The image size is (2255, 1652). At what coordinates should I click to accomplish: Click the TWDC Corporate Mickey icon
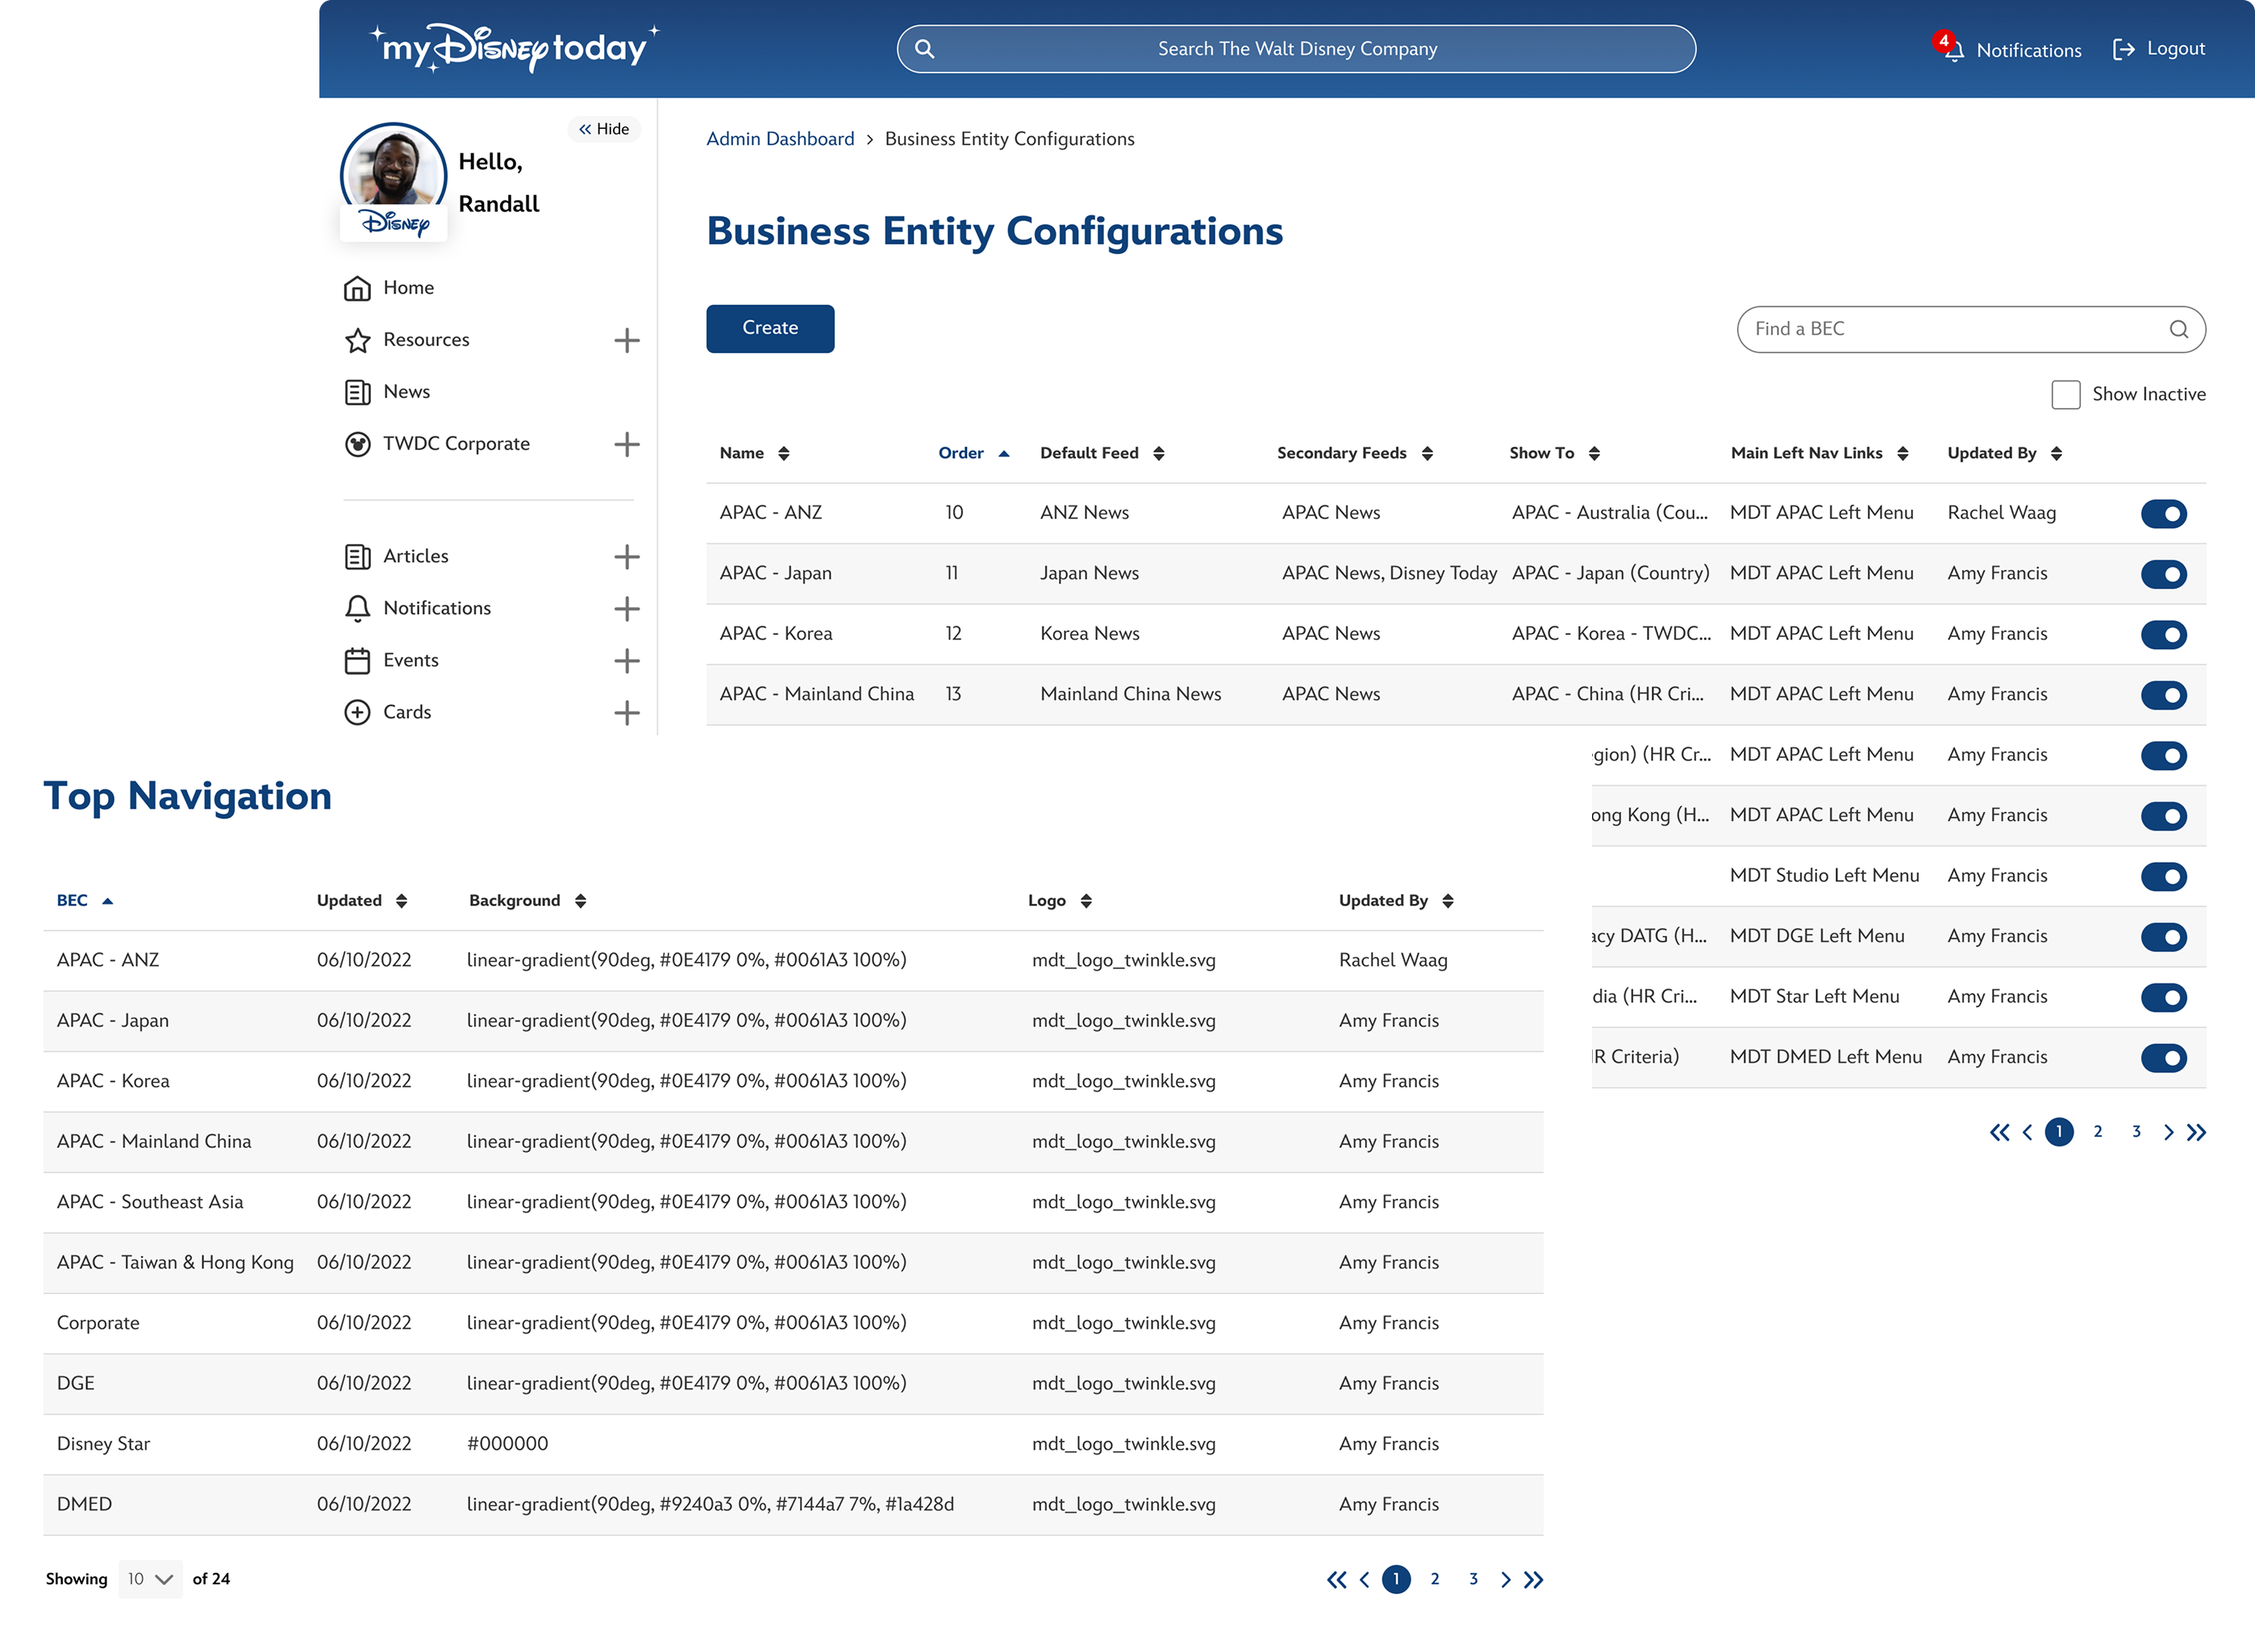point(357,444)
